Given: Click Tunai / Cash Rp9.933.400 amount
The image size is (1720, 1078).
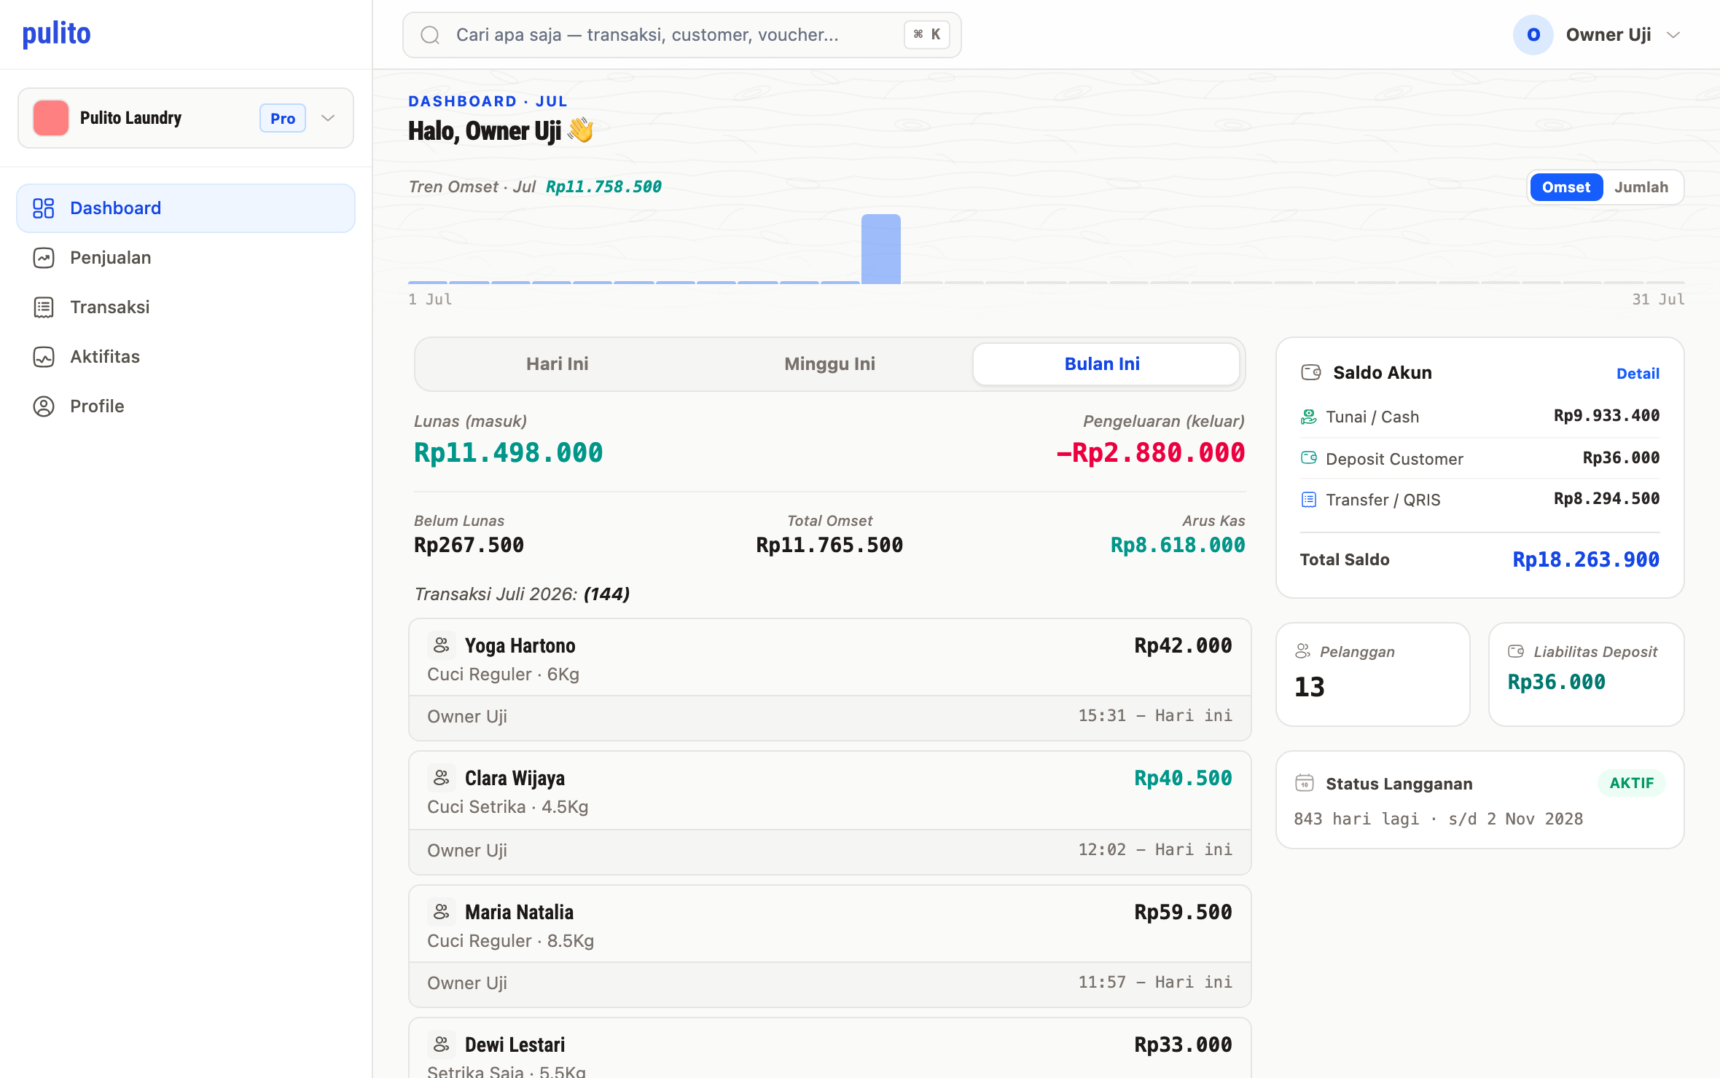Looking at the screenshot, I should click(x=1606, y=415).
